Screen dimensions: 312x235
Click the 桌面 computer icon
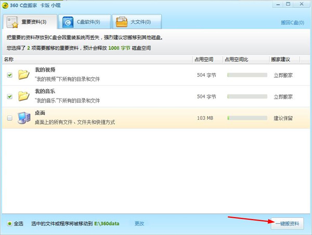pyautogui.click(x=23, y=118)
